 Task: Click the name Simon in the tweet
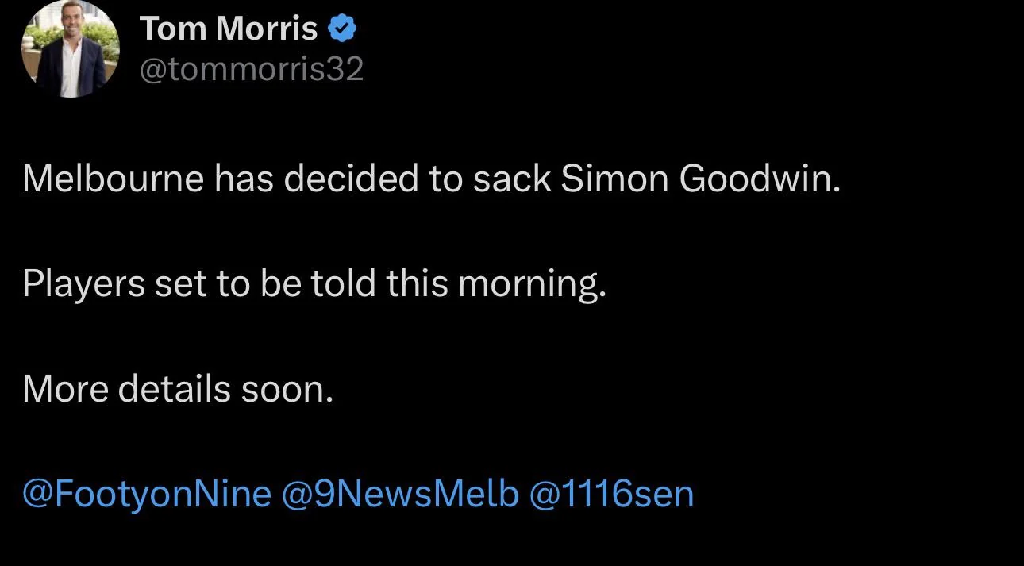click(x=615, y=179)
